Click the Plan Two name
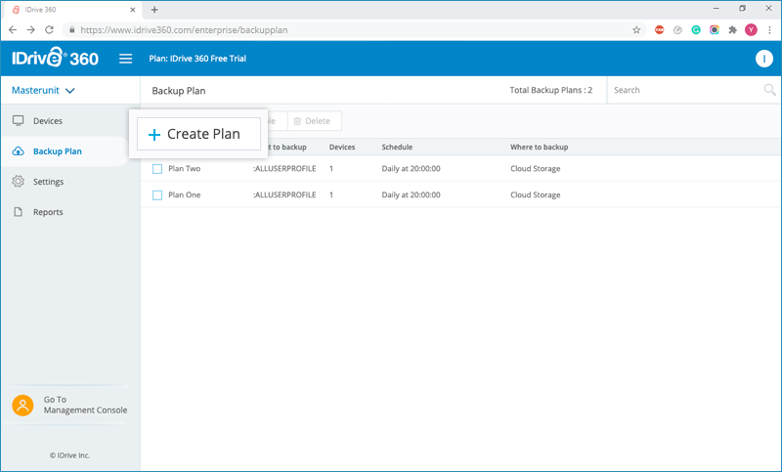This screenshot has height=472, width=782. coord(184,168)
